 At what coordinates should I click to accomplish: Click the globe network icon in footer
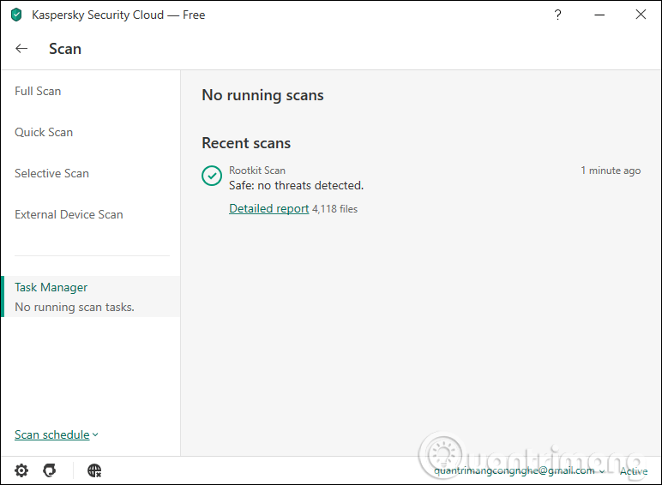point(94,470)
